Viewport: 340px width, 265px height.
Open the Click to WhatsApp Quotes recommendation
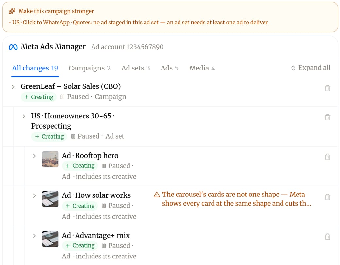(x=139, y=22)
